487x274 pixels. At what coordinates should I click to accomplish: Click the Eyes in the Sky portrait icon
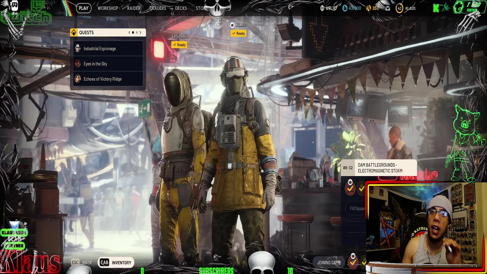click(78, 64)
